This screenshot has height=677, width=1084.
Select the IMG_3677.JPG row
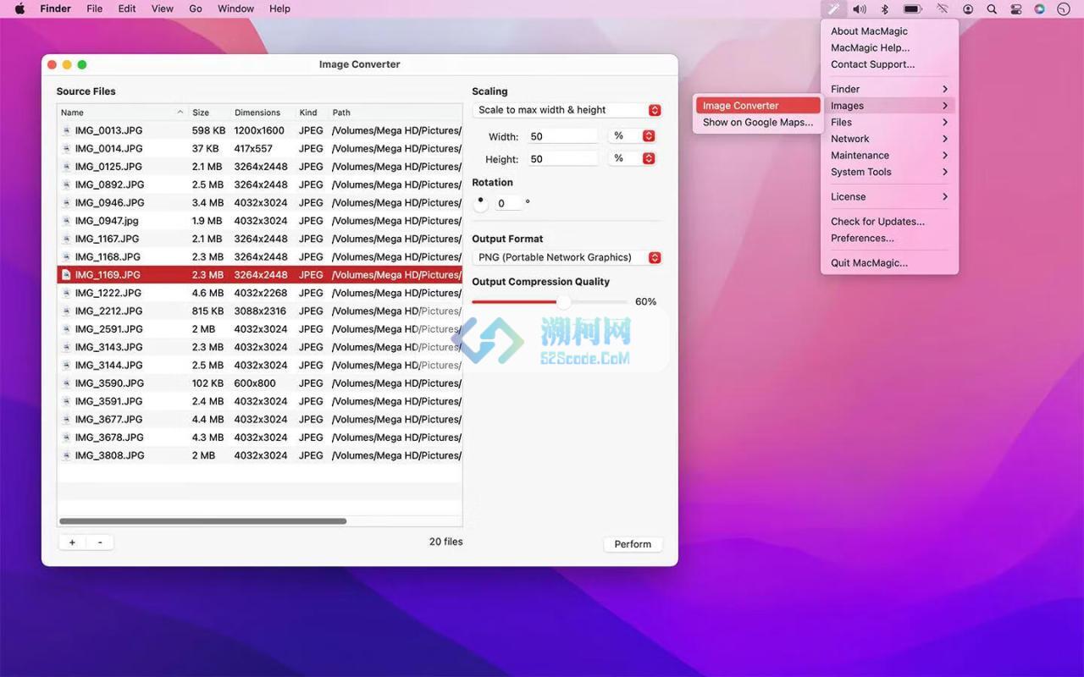click(x=260, y=419)
